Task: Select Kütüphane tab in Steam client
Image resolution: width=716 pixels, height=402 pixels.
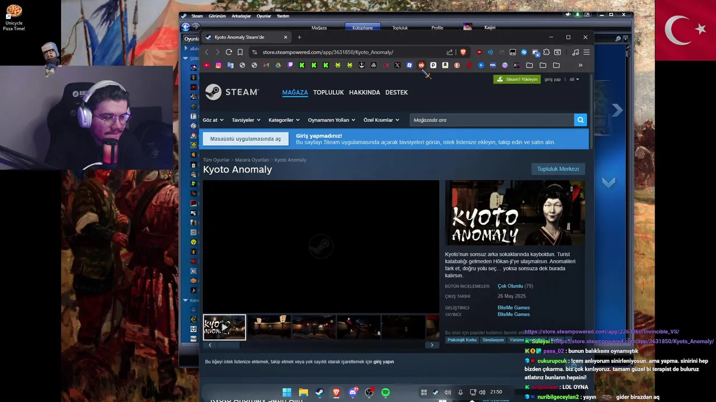Action: pos(362,27)
